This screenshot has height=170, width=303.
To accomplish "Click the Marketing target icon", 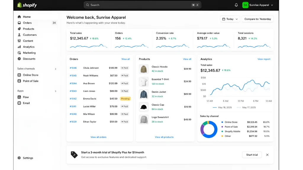I will tap(19, 53).
